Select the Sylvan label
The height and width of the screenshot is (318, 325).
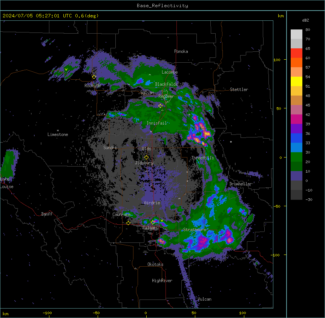pyautogui.click(x=147, y=93)
